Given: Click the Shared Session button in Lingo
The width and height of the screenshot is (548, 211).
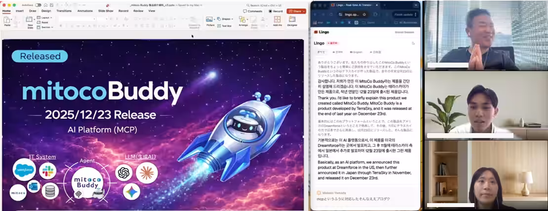Looking at the screenshot, I should pos(404,32).
